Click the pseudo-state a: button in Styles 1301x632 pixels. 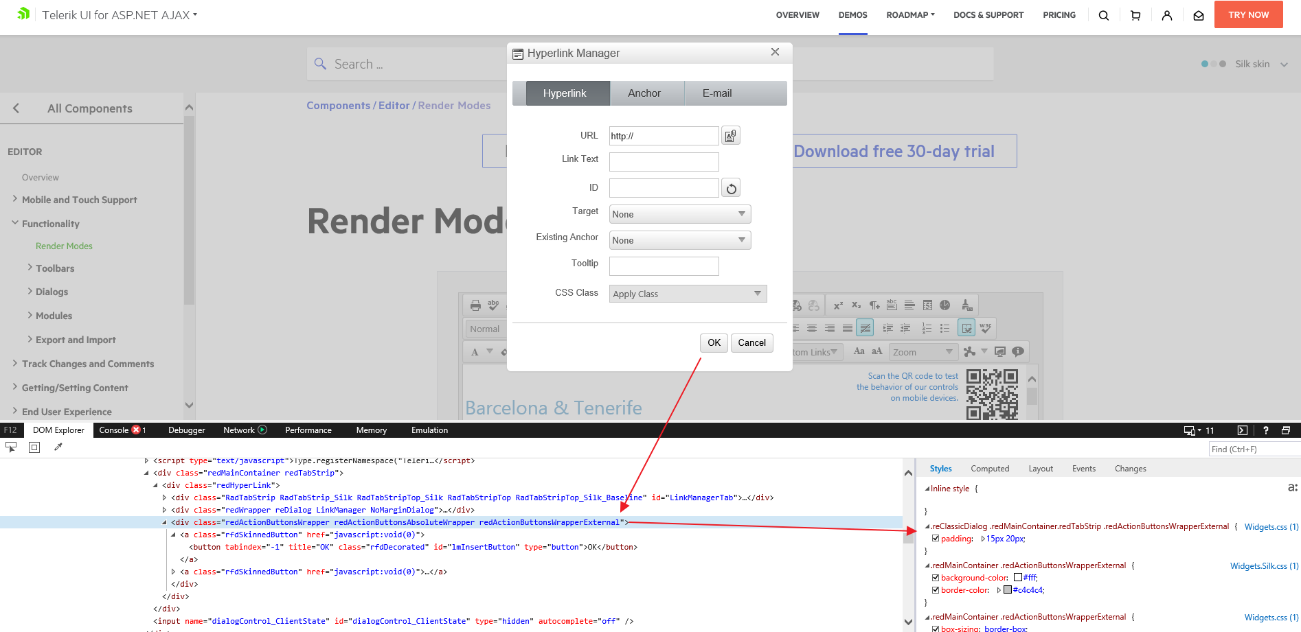(1292, 488)
